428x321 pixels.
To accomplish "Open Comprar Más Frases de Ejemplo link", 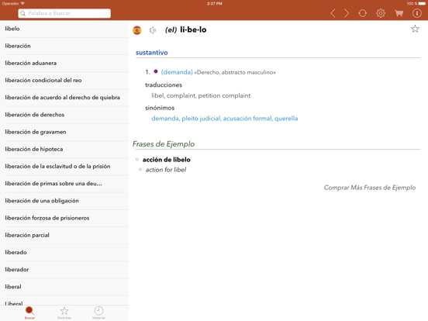I will [x=370, y=188].
